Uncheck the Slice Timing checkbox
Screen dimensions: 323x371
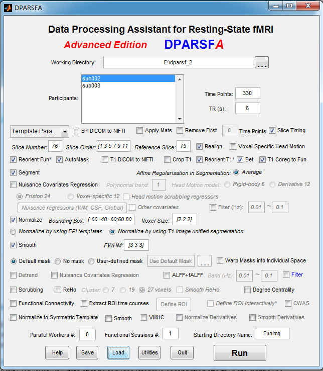(272, 130)
